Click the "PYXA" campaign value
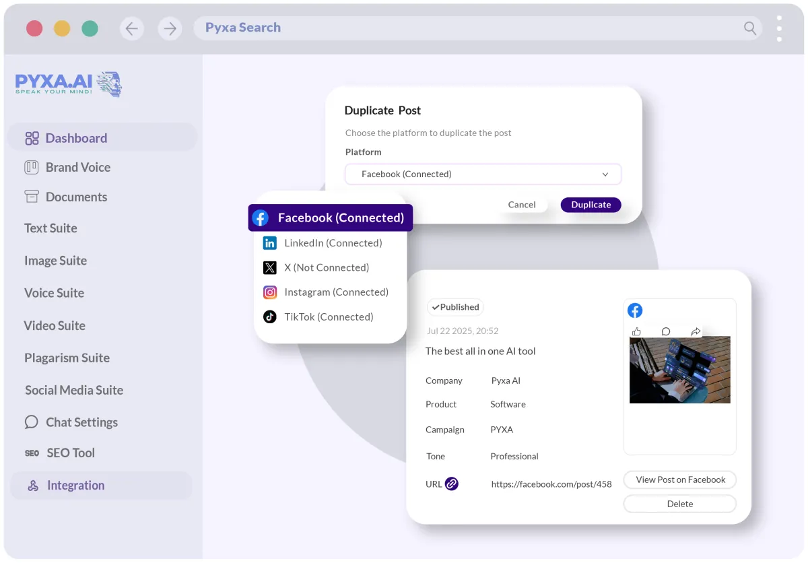This screenshot has height=563, width=808. [502, 429]
